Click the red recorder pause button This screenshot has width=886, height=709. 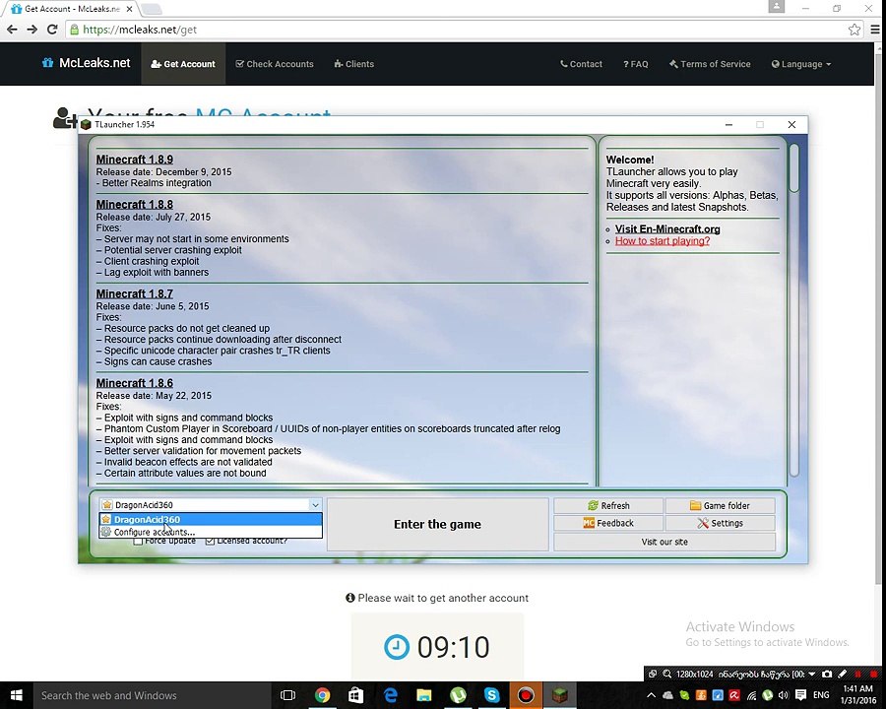[x=857, y=674]
